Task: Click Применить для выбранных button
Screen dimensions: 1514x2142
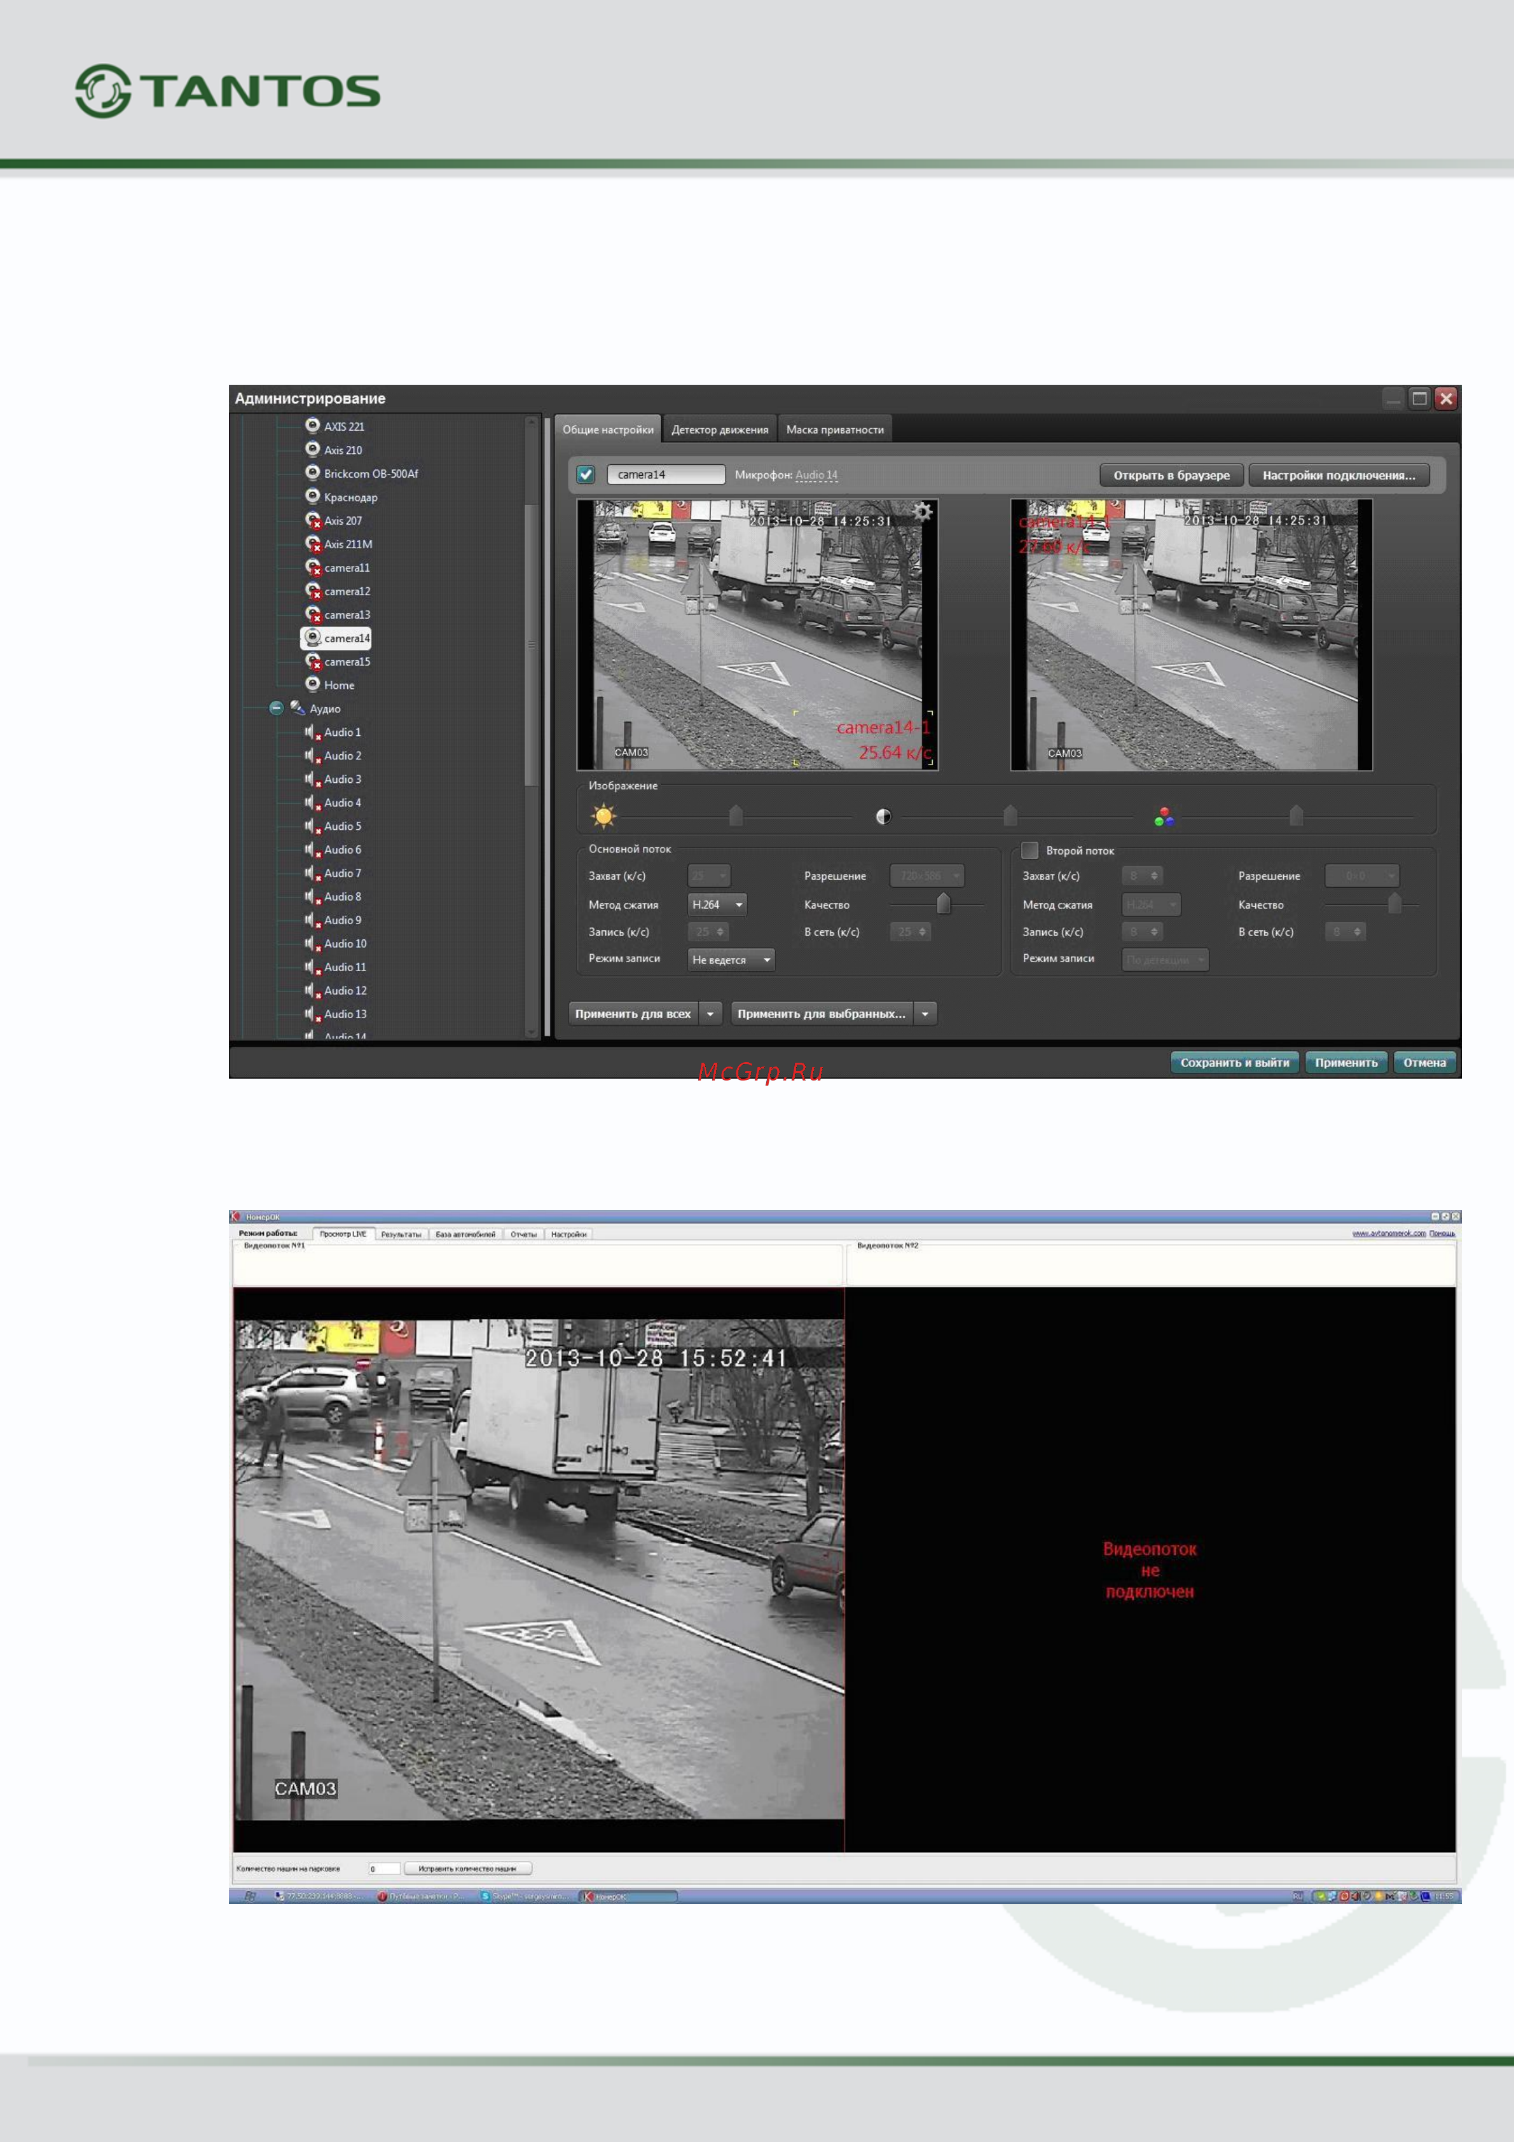Action: tap(821, 1013)
